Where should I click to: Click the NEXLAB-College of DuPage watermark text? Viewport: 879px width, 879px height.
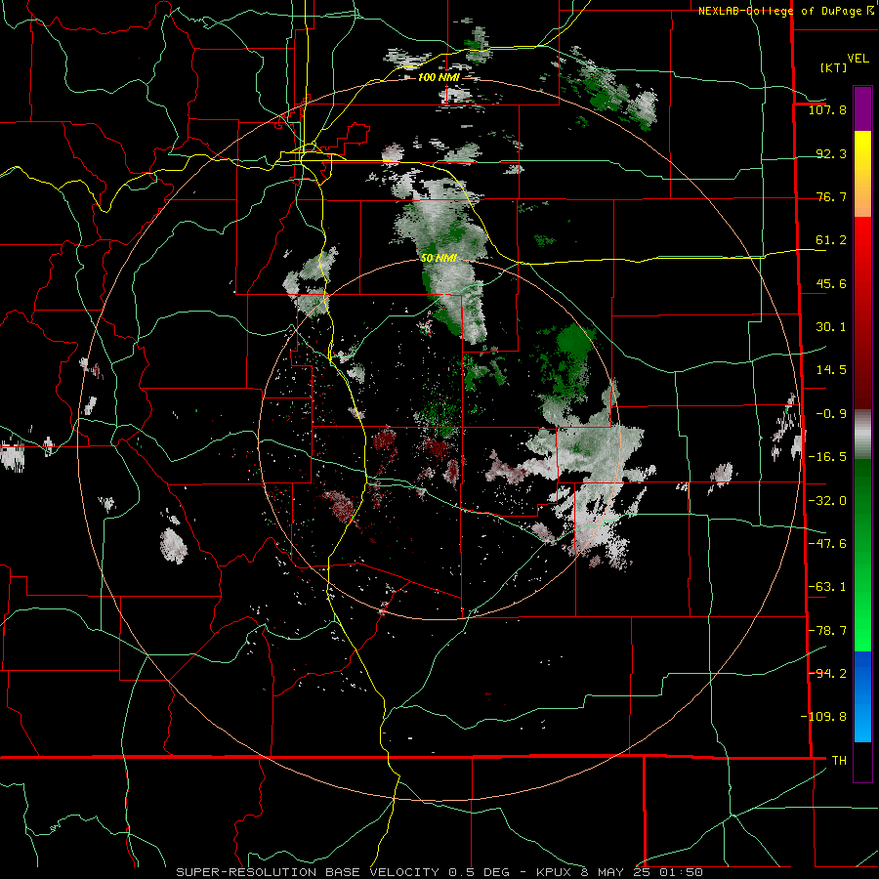click(x=786, y=11)
